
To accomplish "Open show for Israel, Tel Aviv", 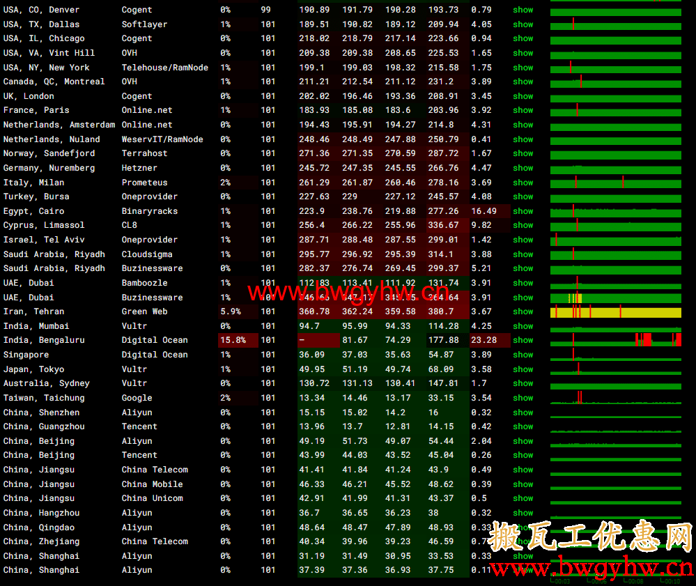I will (523, 240).
